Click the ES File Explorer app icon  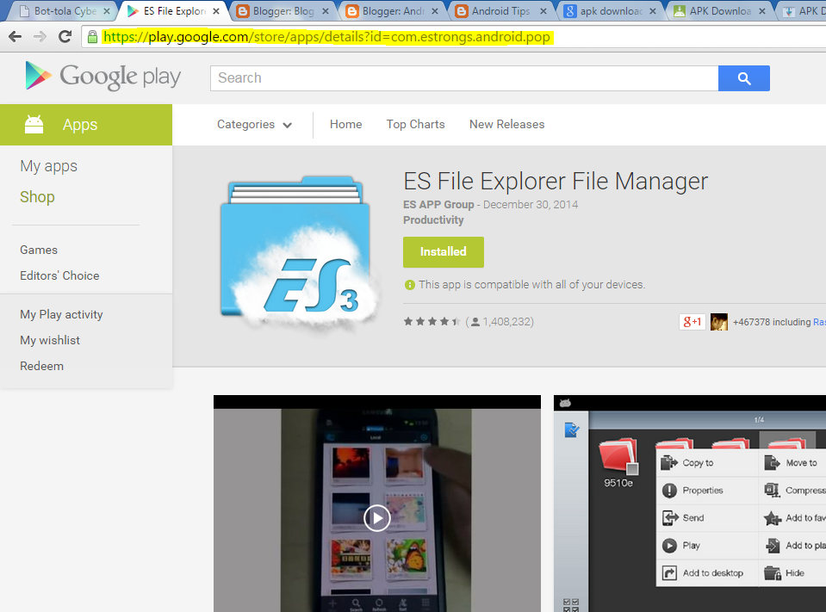point(299,254)
